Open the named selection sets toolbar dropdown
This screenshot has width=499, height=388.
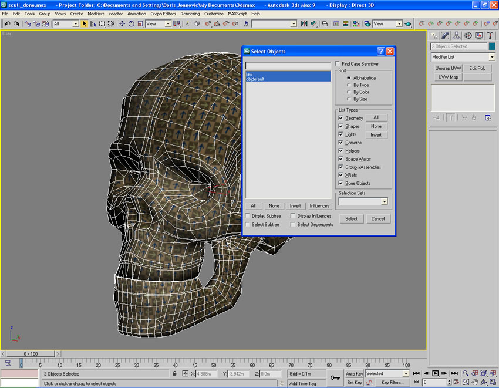294,23
